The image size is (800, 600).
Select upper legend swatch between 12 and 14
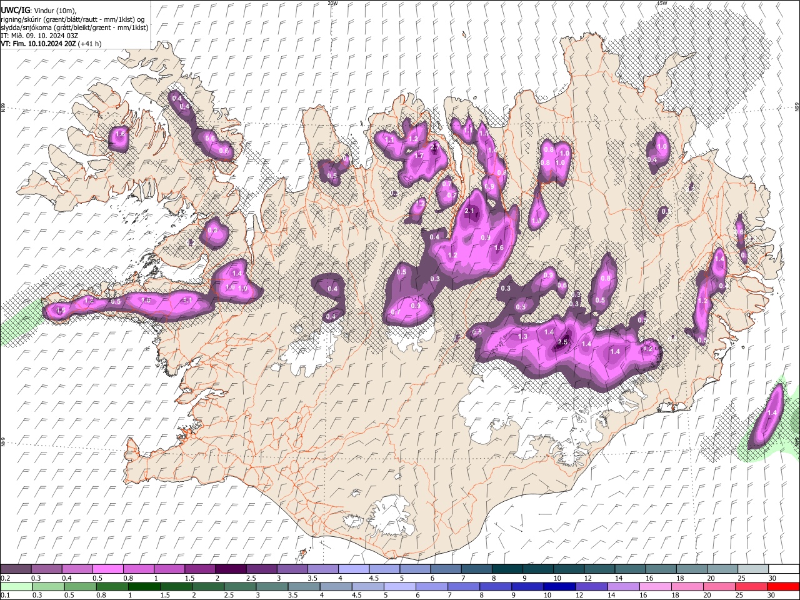pyautogui.click(x=599, y=569)
